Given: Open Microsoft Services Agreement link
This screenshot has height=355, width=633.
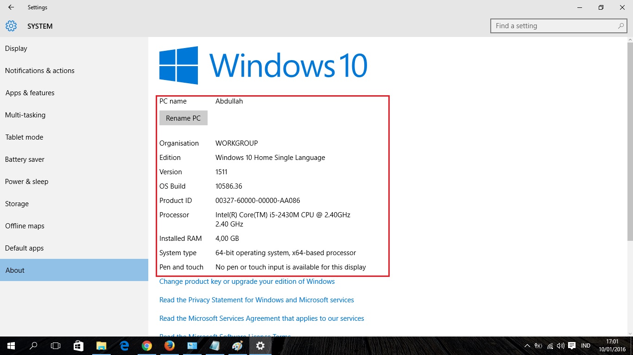Looking at the screenshot, I should pos(262,318).
